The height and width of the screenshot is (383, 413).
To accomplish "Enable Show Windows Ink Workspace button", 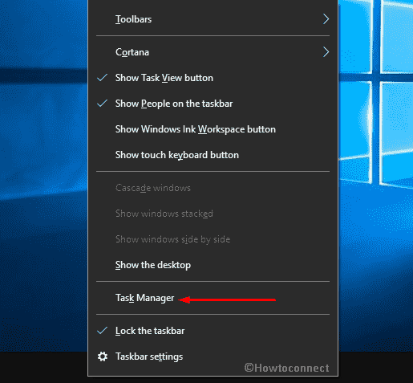I will [213, 129].
